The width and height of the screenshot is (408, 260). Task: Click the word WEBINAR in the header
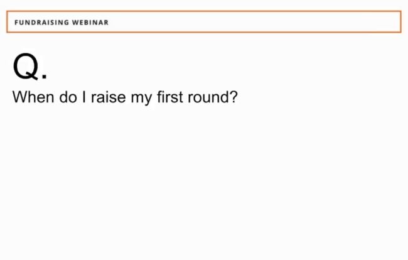click(90, 22)
